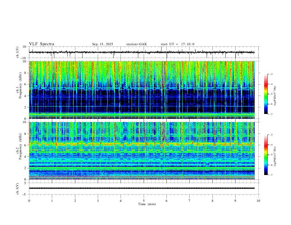Click the ch.3 voltage axis '5' tick
Screen dimensions: 291x225
click(26, 183)
